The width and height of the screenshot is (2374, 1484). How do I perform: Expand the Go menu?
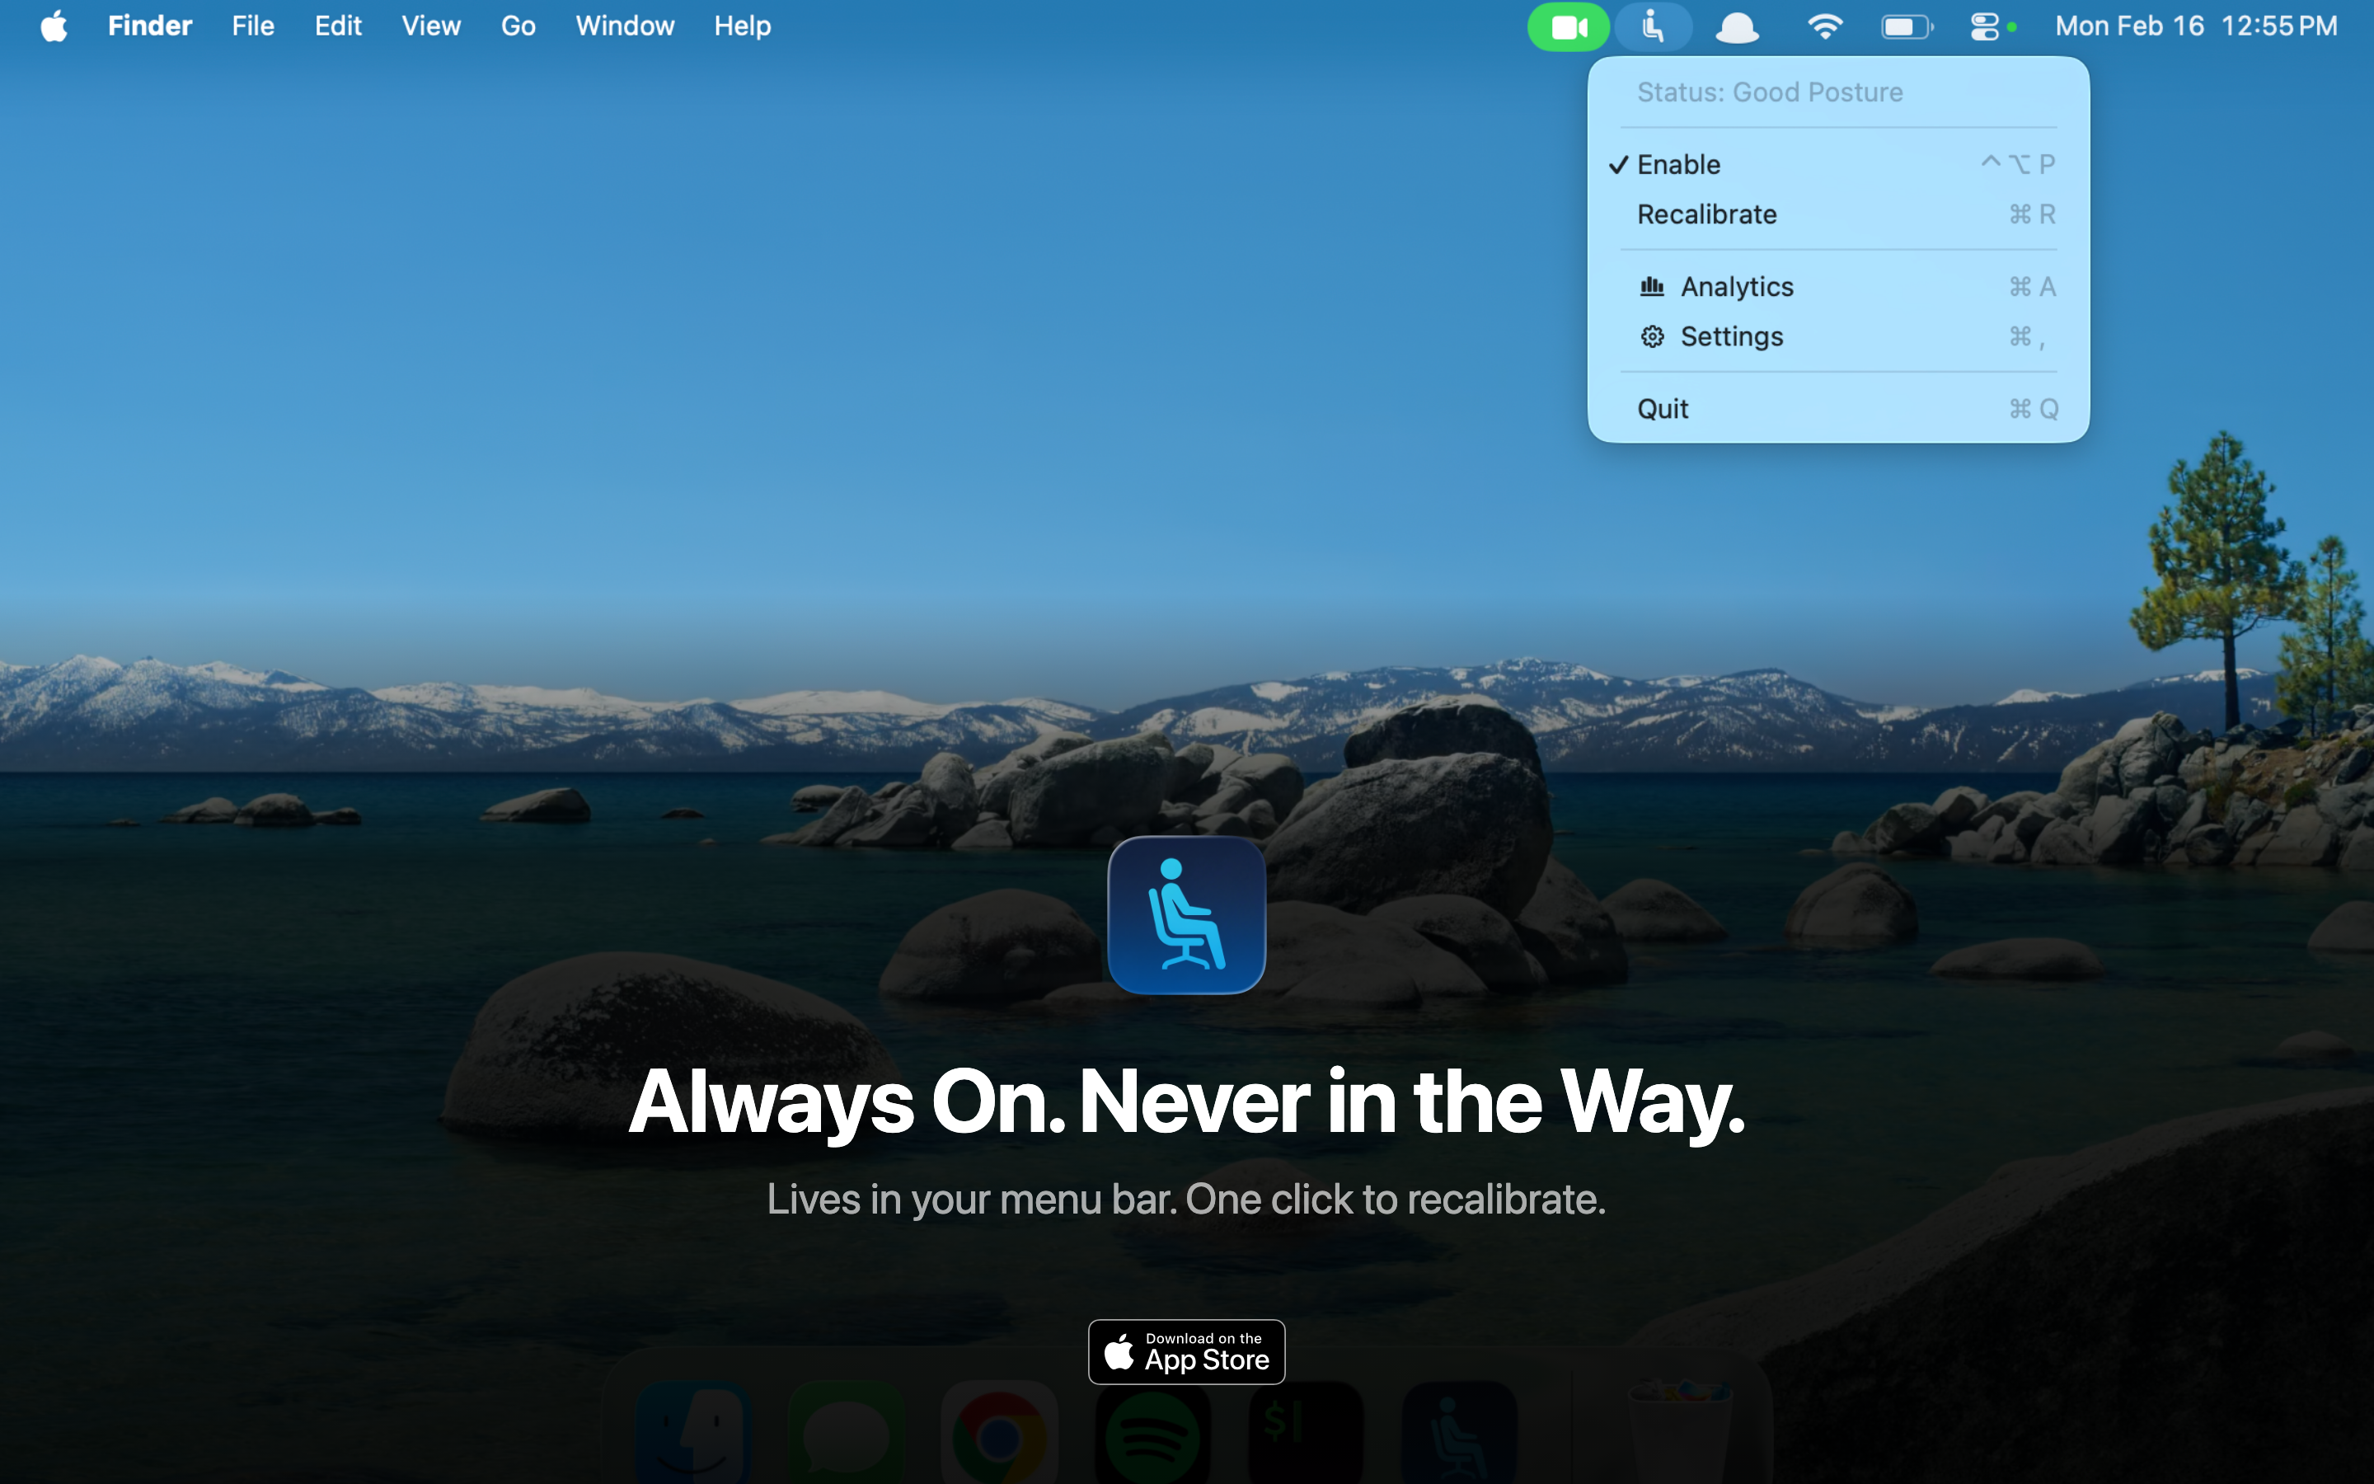coord(518,26)
